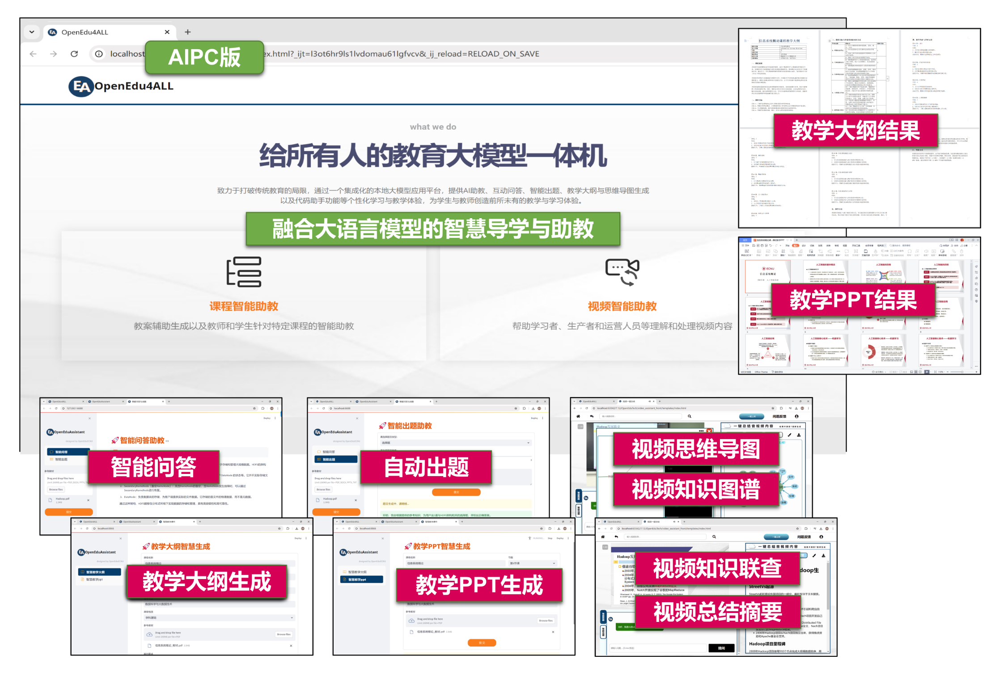Click the OpenEdu4ALL EA logo
The width and height of the screenshot is (995, 676).
(x=81, y=86)
